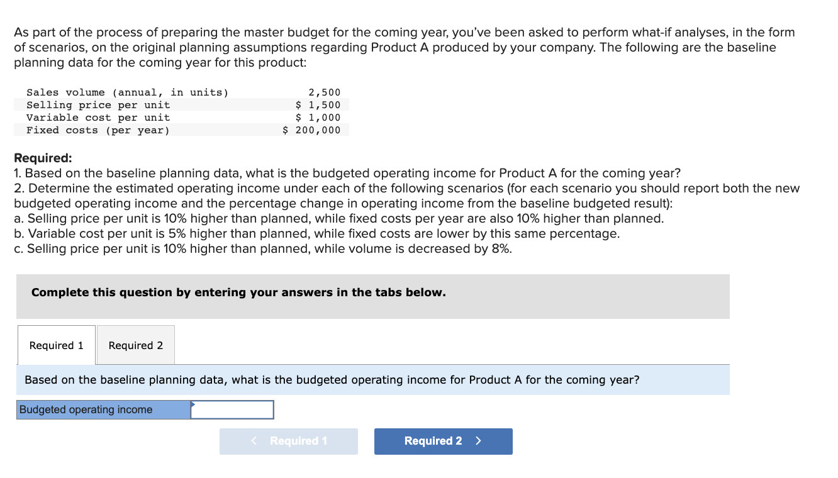This screenshot has width=838, height=478.
Task: Click the Sales volume table row
Action: point(176,92)
